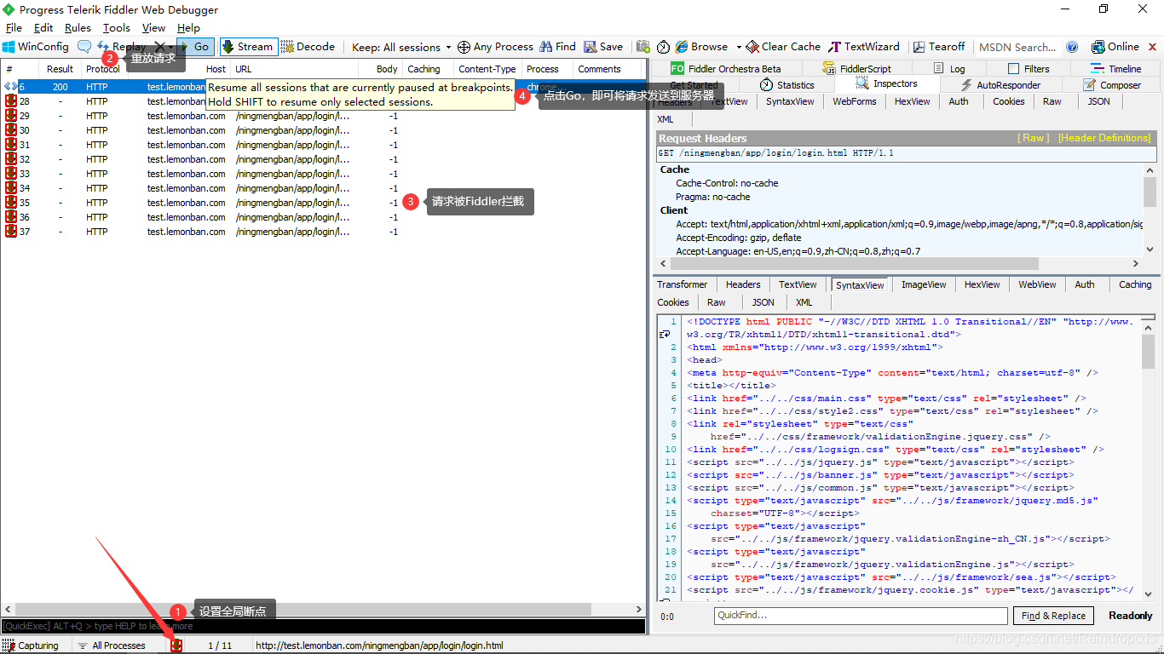The image size is (1164, 654).
Task: Toggle Readonly in the response inspector
Action: coord(1130,616)
